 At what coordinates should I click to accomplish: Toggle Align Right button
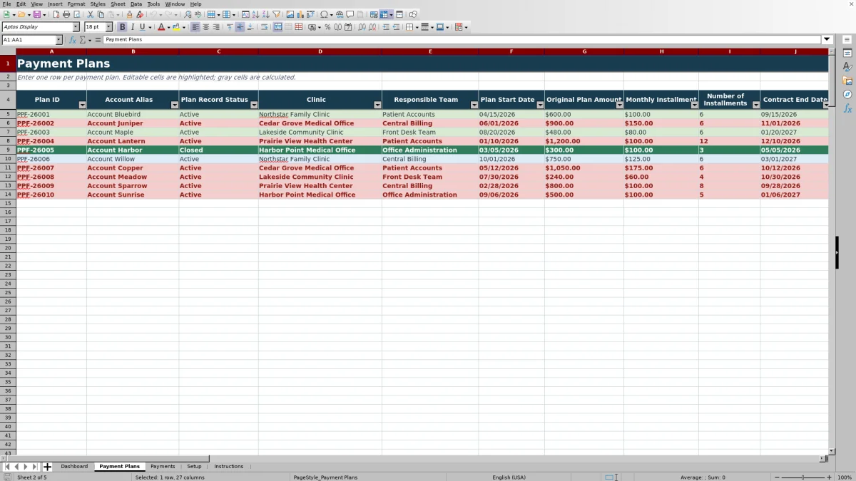(x=216, y=27)
